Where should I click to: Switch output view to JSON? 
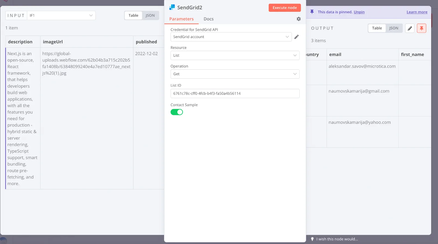pos(394,28)
